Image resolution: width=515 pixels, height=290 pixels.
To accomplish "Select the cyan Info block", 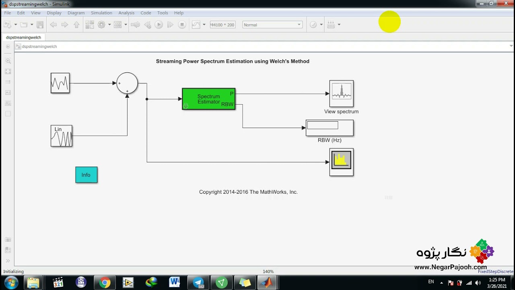I will [86, 175].
